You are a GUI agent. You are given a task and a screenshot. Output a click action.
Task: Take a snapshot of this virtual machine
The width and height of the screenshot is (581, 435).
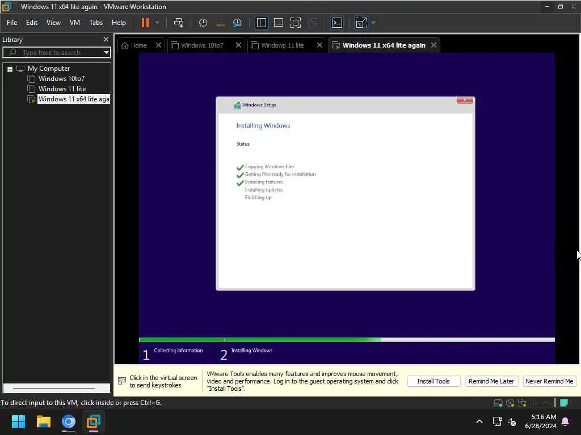click(x=203, y=23)
